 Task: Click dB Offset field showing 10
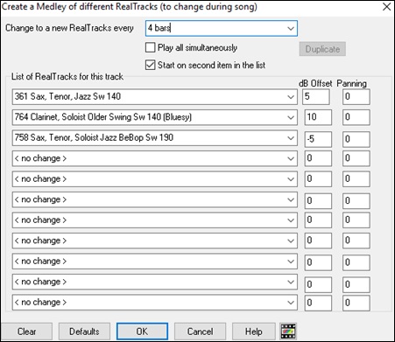[x=318, y=117]
